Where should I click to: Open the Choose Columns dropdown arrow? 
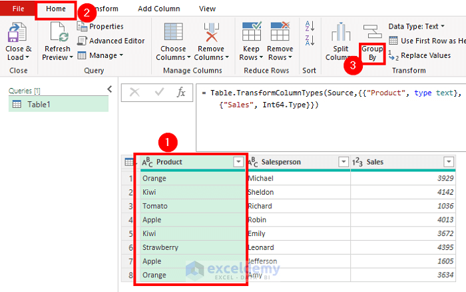(x=188, y=57)
